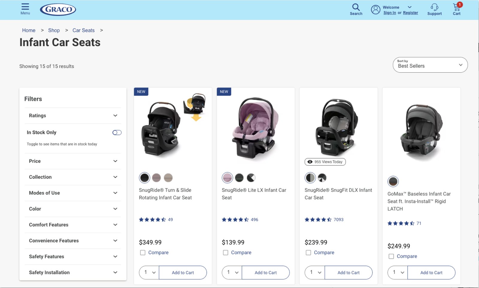Viewport: 479px width, 288px height.
Task: Expand the Modes of Use filter
Action: pyautogui.click(x=73, y=193)
